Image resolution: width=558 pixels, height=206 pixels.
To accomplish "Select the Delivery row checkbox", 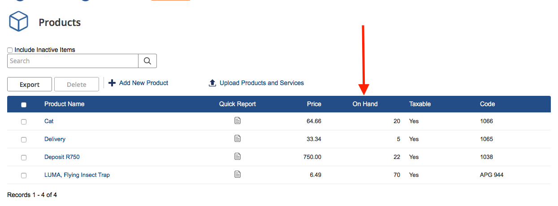I will click(24, 140).
